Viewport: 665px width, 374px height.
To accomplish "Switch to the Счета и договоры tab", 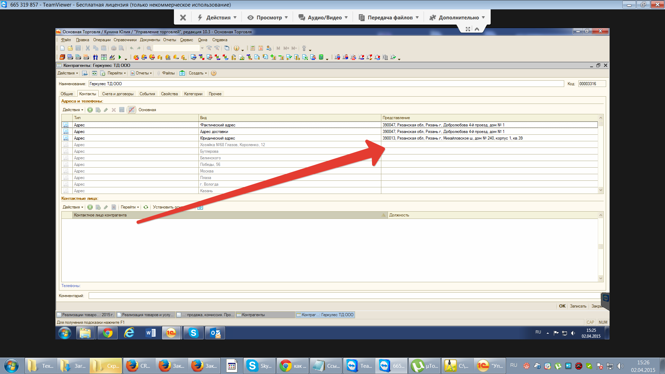I will (x=118, y=94).
